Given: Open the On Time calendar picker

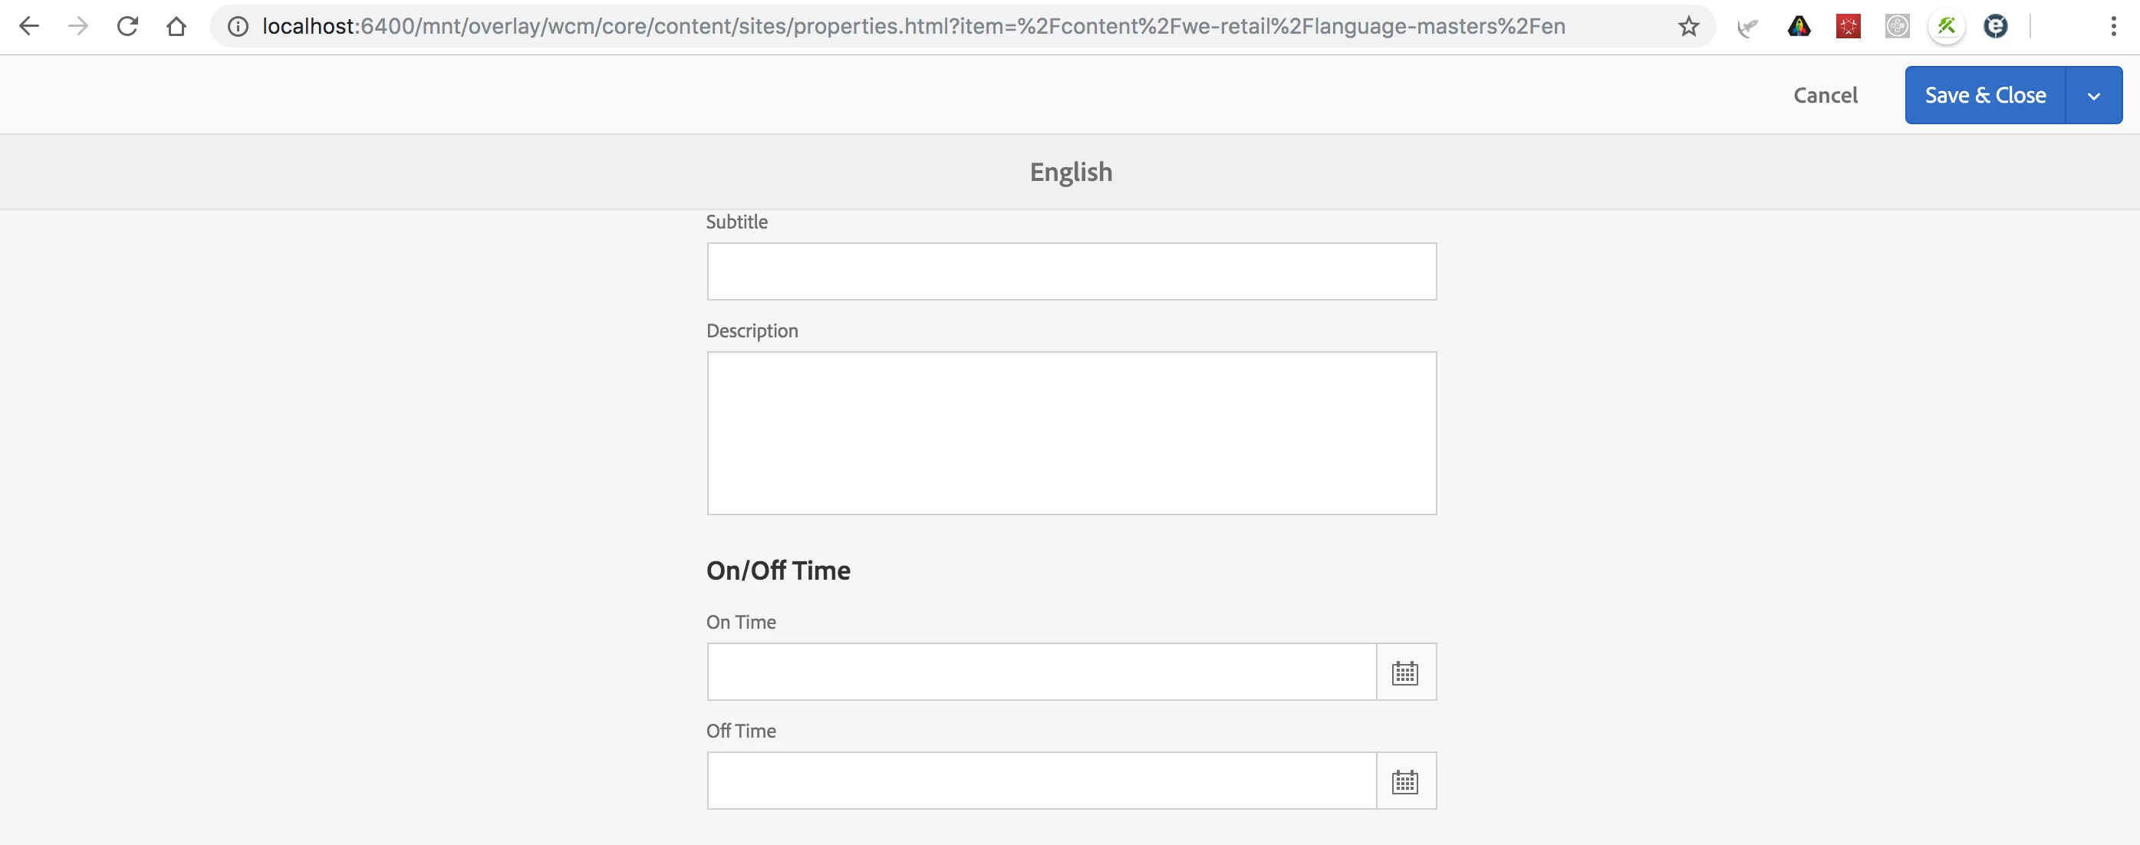Looking at the screenshot, I should [1404, 672].
